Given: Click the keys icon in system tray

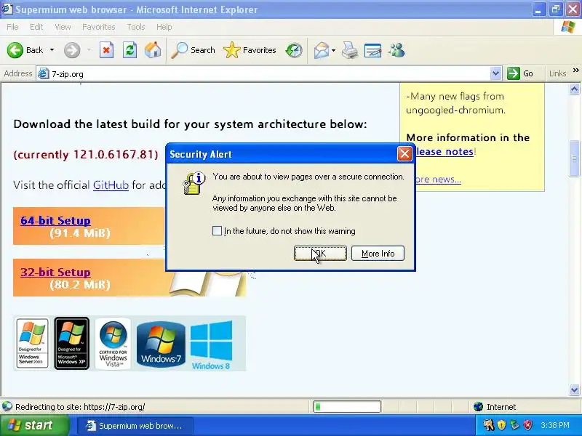Looking at the screenshot, I should (488, 425).
